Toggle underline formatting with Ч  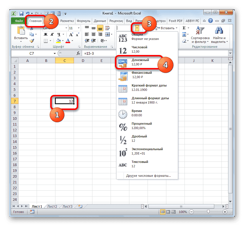[x=59, y=34]
